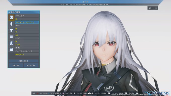Screen dimensions: 171x96
Task: Select the head editing face icon
Action: pyautogui.click(x=12, y=17)
